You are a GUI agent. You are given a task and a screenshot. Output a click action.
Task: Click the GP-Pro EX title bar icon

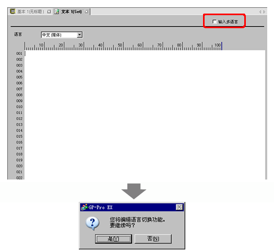pyautogui.click(x=85, y=207)
